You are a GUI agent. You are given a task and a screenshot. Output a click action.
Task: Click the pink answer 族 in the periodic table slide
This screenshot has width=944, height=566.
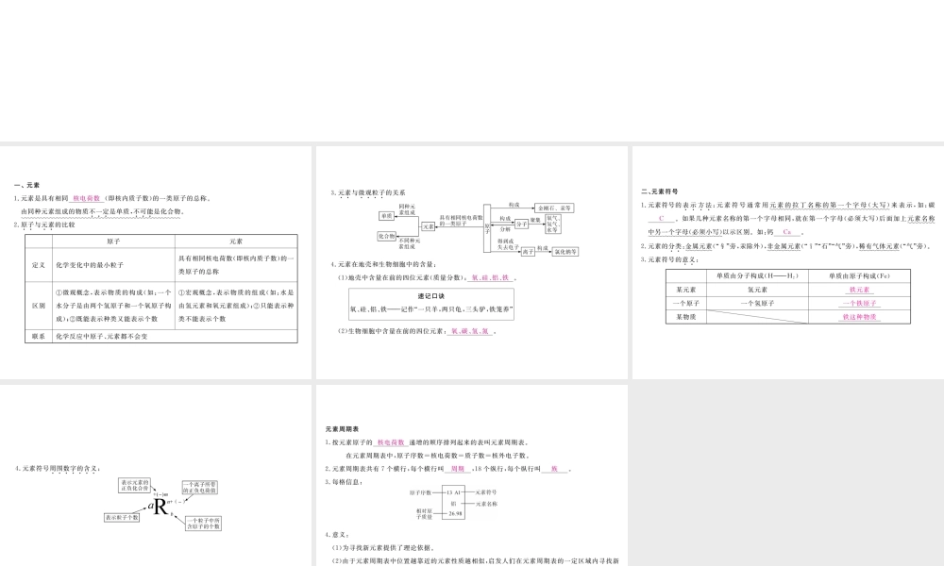pyautogui.click(x=554, y=469)
